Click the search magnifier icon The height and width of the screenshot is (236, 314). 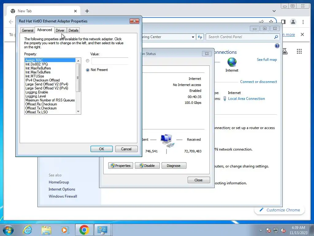pos(276,37)
